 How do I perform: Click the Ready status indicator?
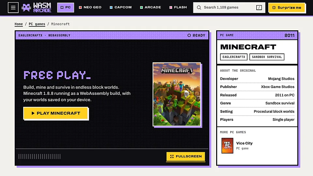coord(196,35)
